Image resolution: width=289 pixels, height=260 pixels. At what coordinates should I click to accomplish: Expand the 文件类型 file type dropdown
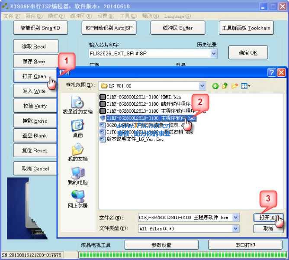pos(236,228)
